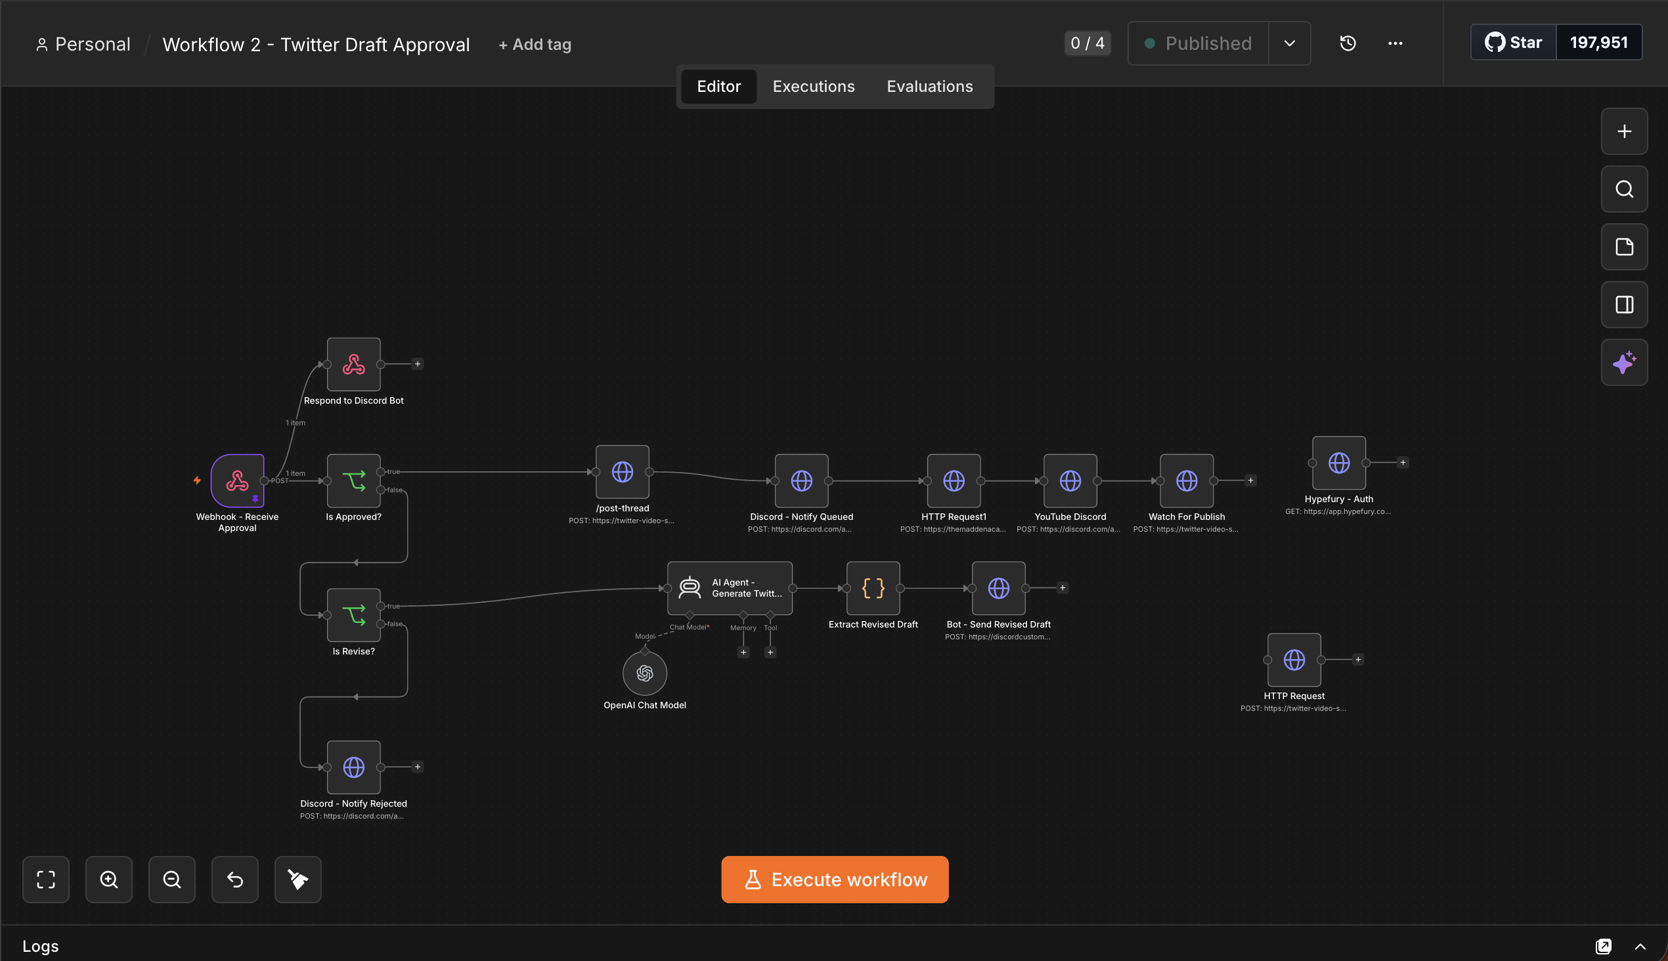Screen dimensions: 1668x961
Task: Open the Published dropdown arrow
Action: (x=1289, y=43)
